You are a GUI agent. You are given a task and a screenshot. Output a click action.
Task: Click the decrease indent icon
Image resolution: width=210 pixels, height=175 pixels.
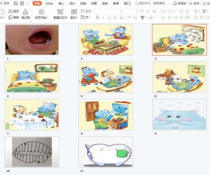coord(181,11)
